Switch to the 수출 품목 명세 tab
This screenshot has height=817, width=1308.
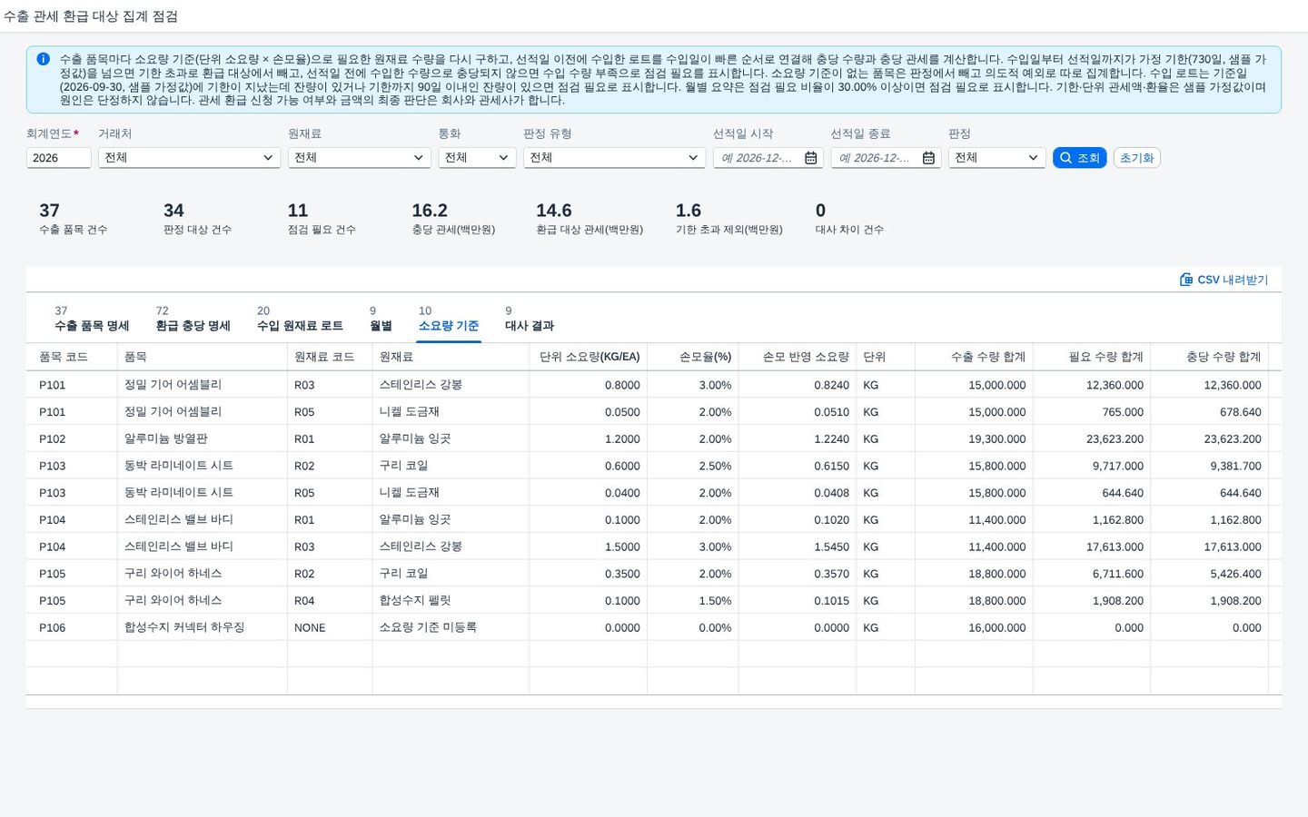92,319
